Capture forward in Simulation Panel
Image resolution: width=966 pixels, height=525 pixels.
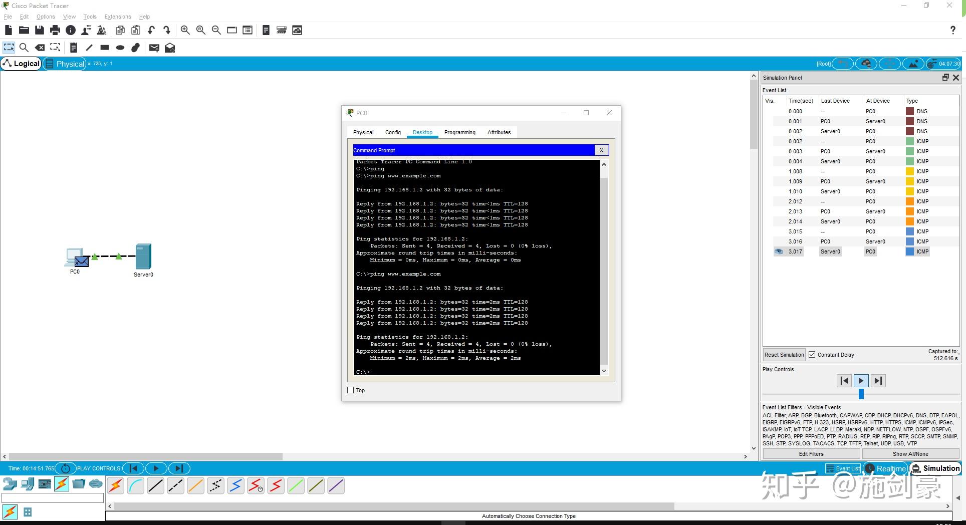[x=878, y=381]
